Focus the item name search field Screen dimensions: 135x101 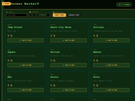(16, 15)
